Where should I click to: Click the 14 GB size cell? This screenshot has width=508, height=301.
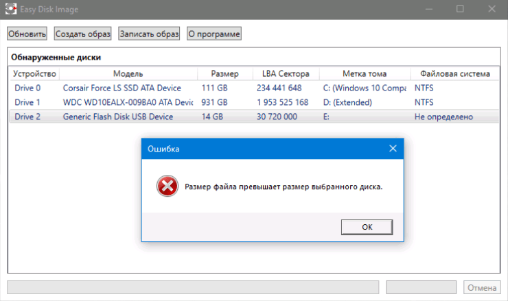click(212, 117)
